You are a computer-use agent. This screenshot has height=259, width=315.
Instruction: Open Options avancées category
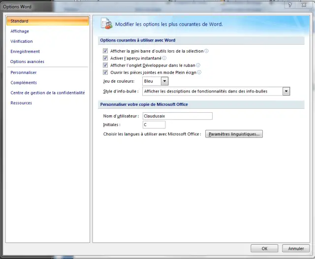[27, 62]
